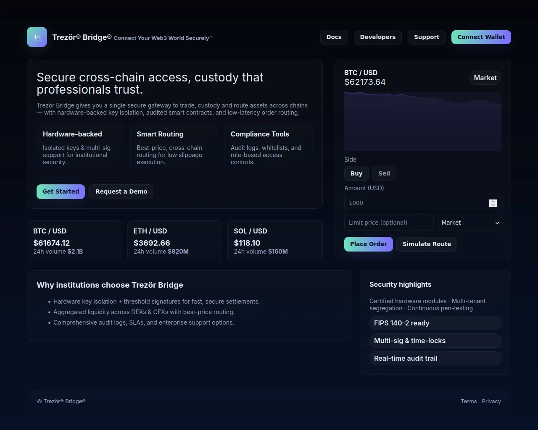Select the Smart Routing feature card

pos(175,150)
